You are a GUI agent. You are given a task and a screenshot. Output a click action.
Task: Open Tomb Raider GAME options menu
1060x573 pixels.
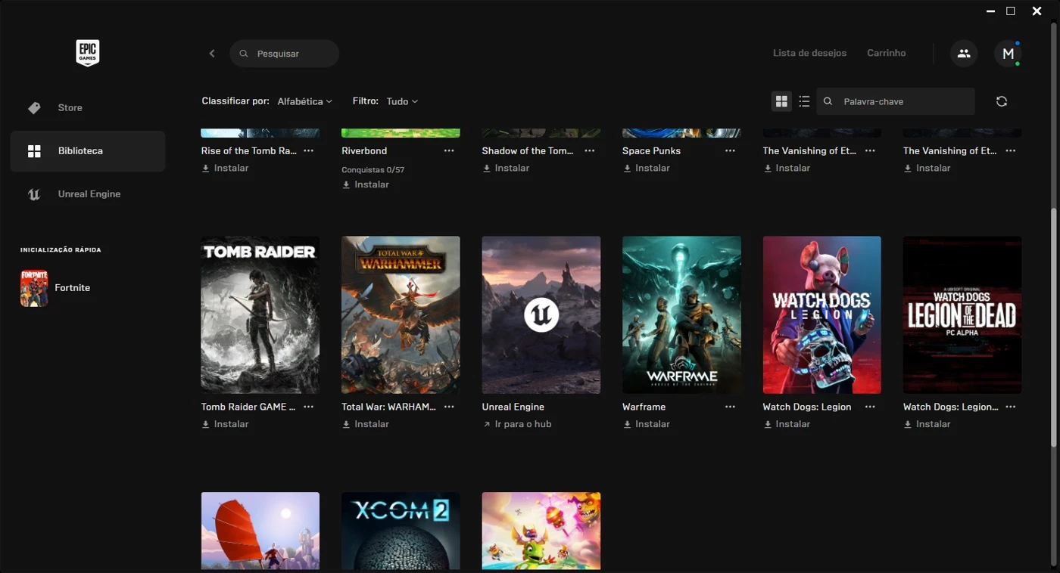point(308,407)
